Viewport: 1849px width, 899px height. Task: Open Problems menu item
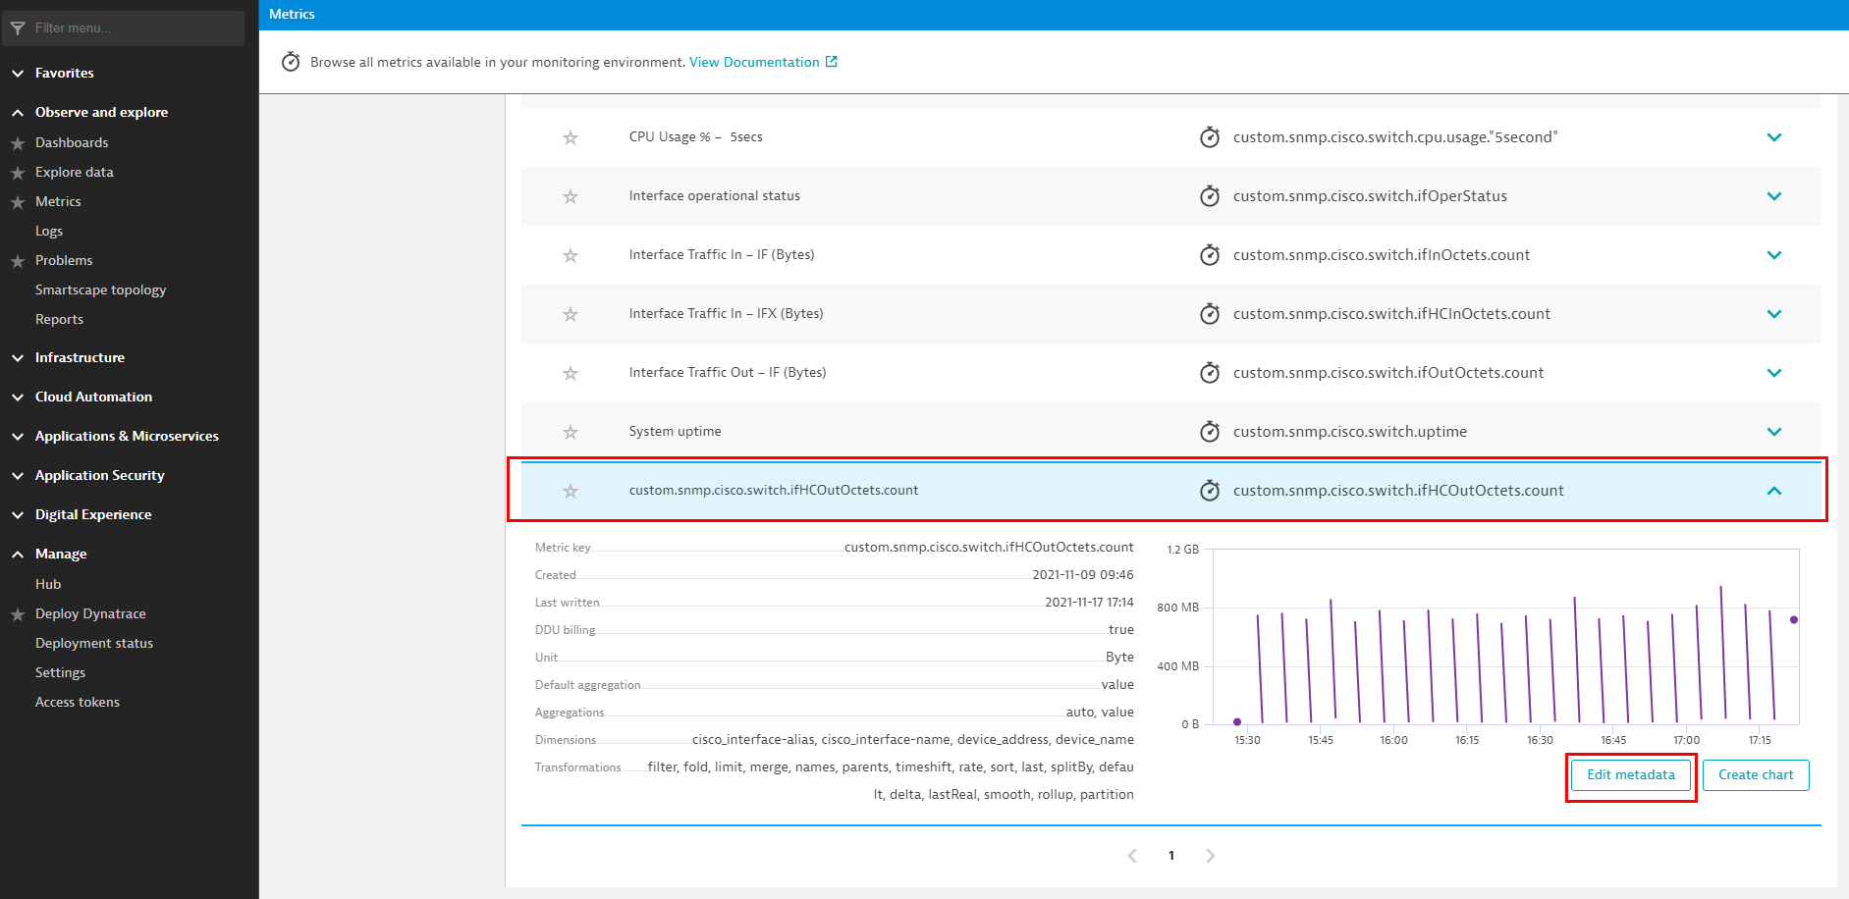[64, 260]
